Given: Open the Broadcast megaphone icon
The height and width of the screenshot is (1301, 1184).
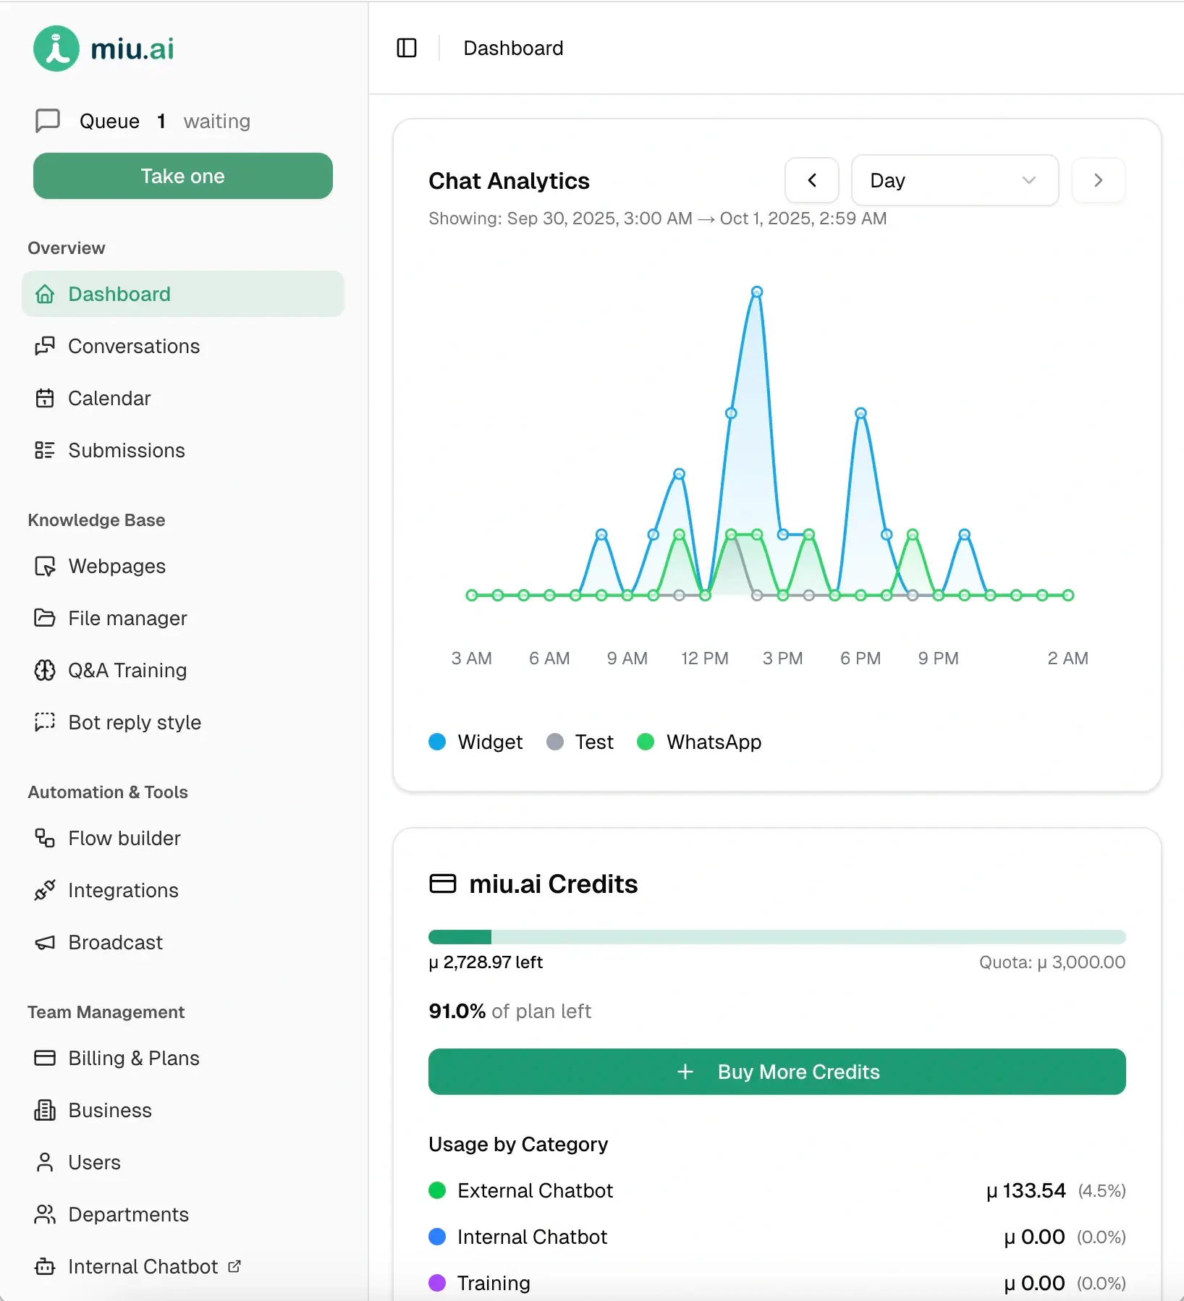Looking at the screenshot, I should (x=45, y=942).
